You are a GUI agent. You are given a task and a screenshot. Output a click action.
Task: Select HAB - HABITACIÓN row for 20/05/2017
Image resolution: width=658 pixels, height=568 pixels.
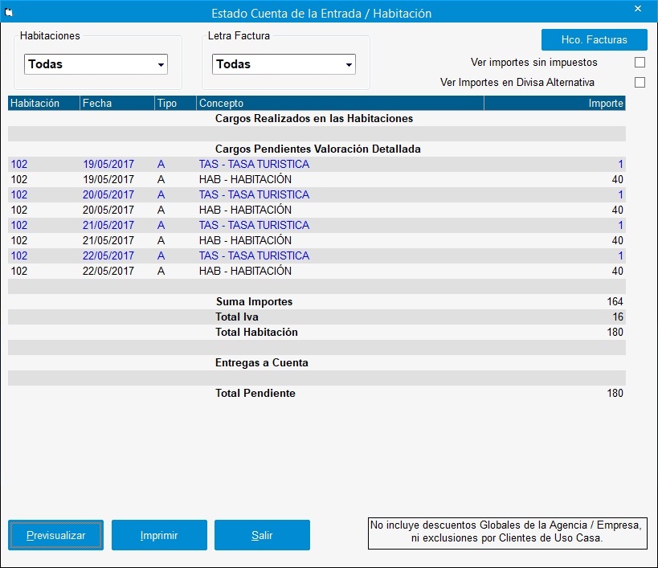(x=317, y=210)
